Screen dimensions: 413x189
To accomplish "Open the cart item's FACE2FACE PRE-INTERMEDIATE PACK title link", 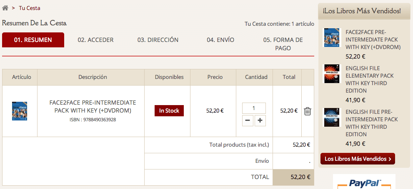I will [x=93, y=107].
